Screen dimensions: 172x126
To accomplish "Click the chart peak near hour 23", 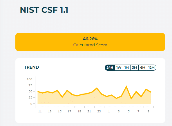I will (97, 88).
